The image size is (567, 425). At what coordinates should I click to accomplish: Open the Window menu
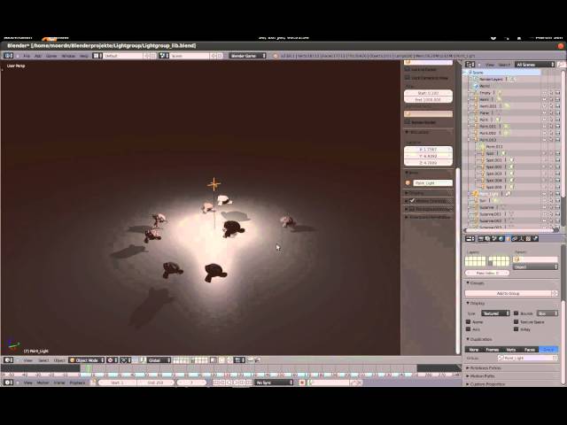tap(68, 56)
